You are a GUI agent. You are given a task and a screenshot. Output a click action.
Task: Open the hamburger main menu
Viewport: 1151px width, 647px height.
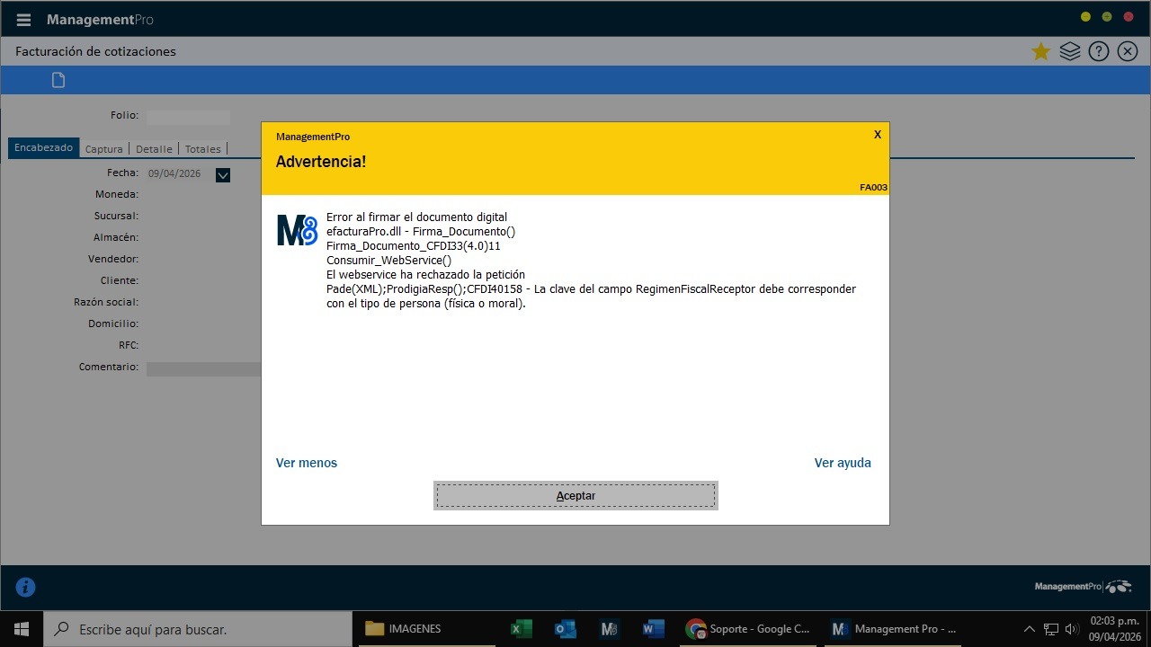23,20
